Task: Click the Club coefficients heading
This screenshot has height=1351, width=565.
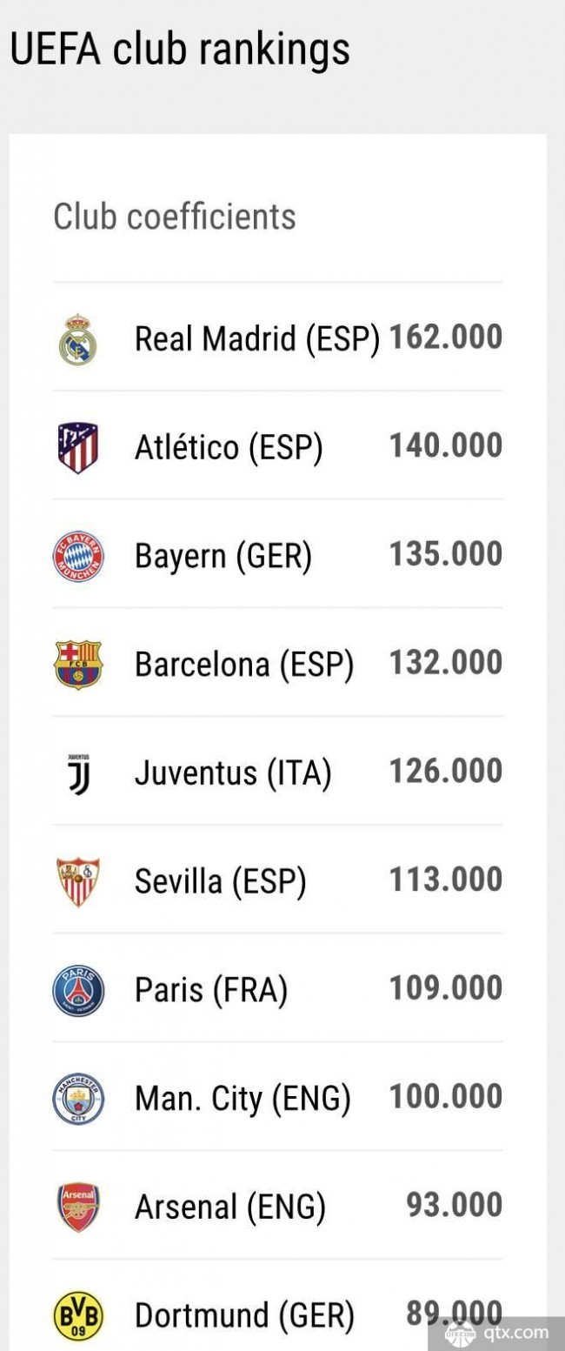Action: click(175, 217)
